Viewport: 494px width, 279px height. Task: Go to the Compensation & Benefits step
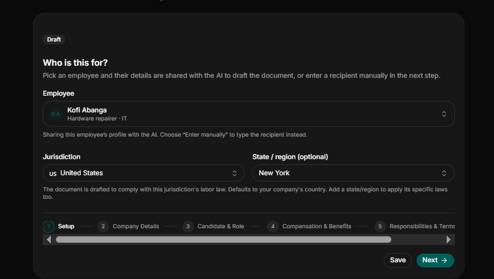[309, 227]
